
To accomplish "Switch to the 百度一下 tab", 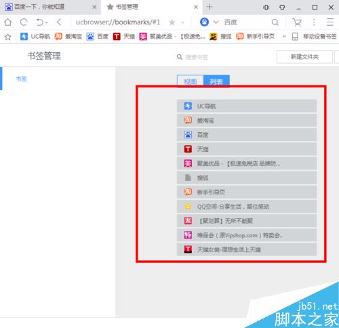I will [50, 7].
